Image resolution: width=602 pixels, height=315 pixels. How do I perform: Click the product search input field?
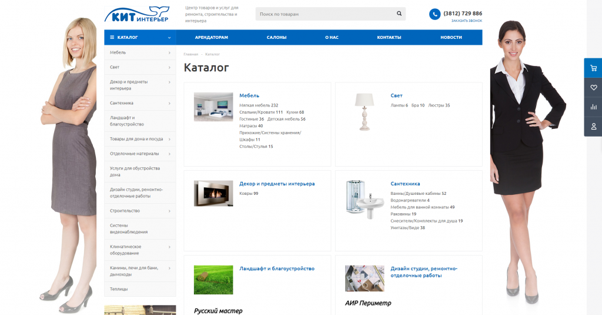pyautogui.click(x=323, y=14)
